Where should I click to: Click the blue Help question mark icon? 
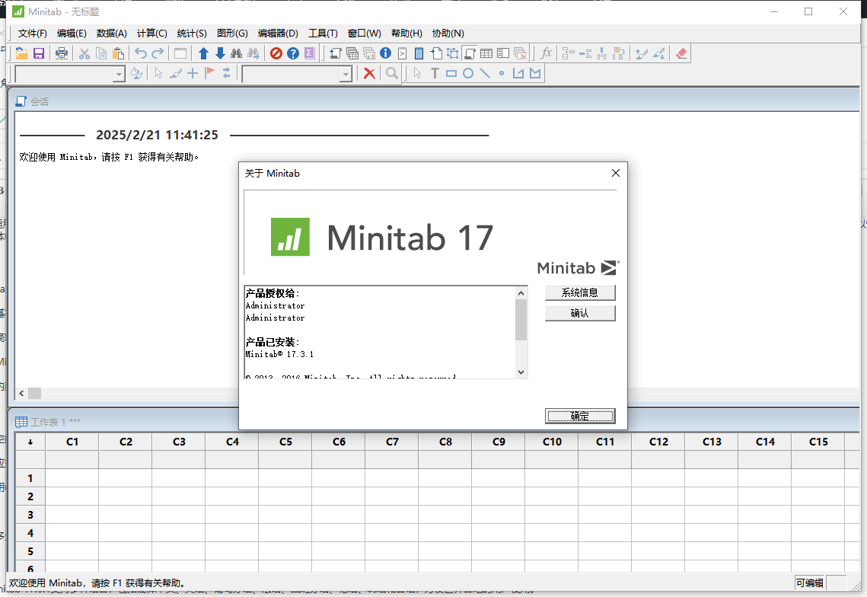(x=293, y=53)
